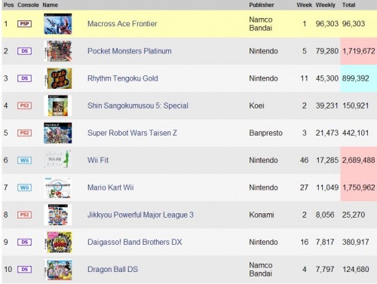
Task: Sort by the Weekly column header
Action: pos(326,5)
